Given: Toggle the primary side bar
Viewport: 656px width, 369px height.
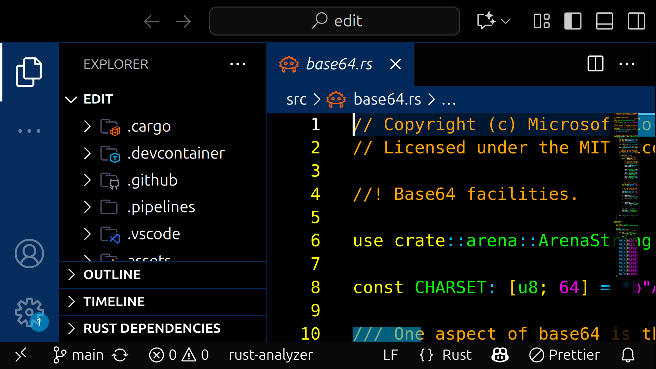Looking at the screenshot, I should coord(573,21).
